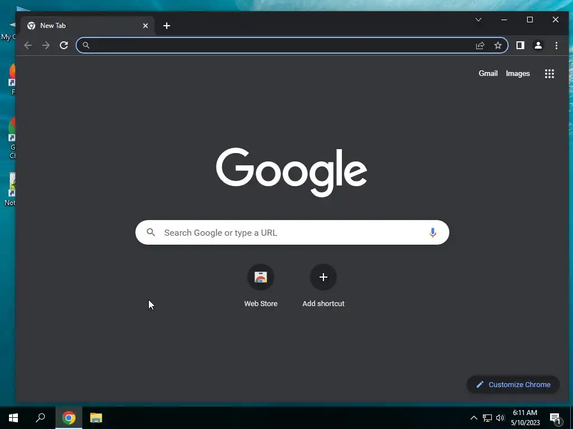Select the New Tab tab

click(x=88, y=26)
